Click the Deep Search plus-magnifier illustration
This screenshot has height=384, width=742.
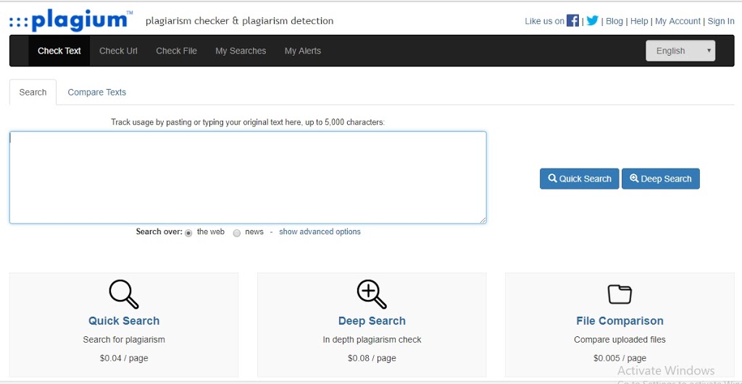click(x=372, y=294)
